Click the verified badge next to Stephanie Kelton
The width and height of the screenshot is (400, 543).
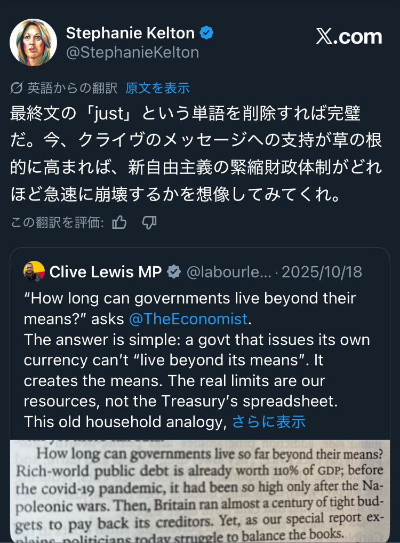click(206, 33)
